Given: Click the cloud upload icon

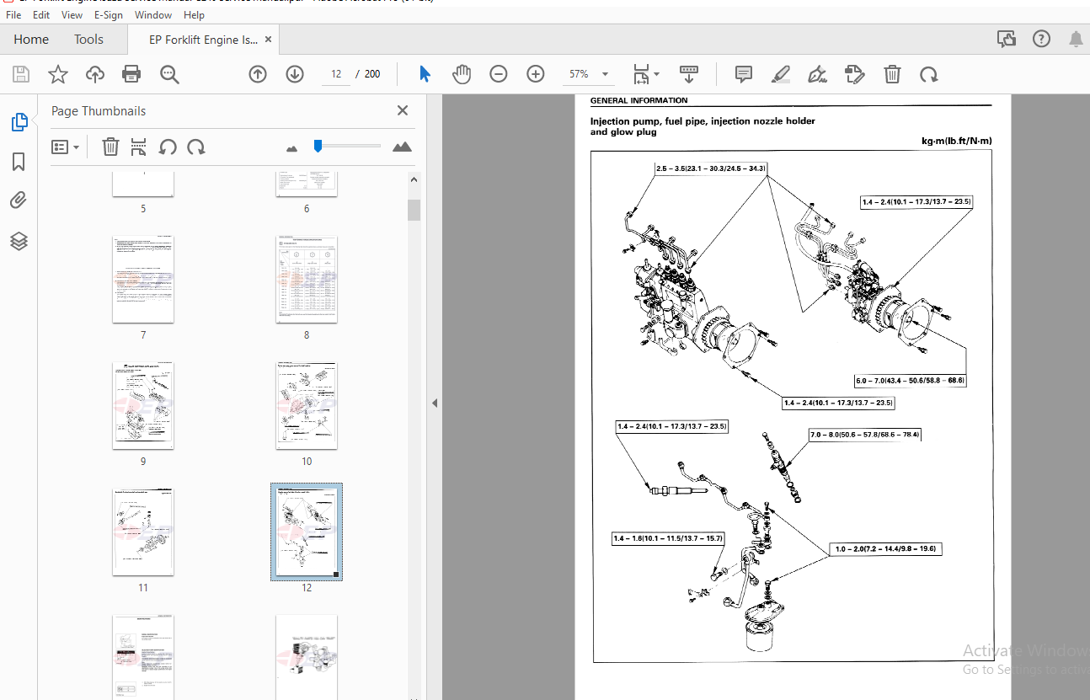Looking at the screenshot, I should click(x=95, y=74).
